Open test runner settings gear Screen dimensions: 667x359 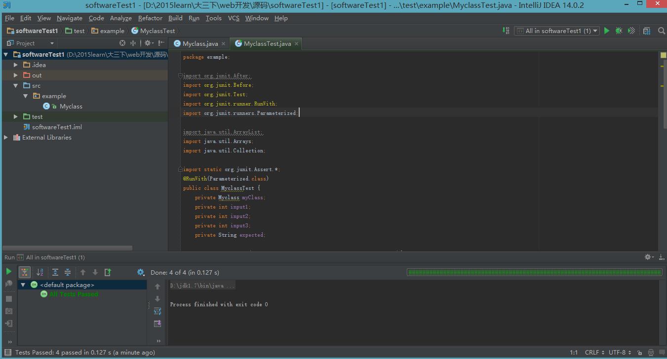141,272
